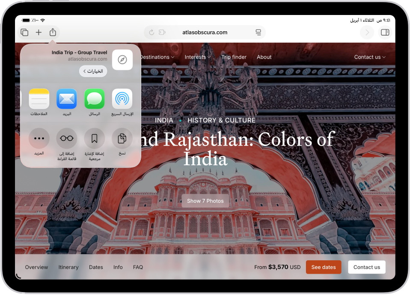Click the forward navigation arrow
Screen dimensions: 410x295
367,33
